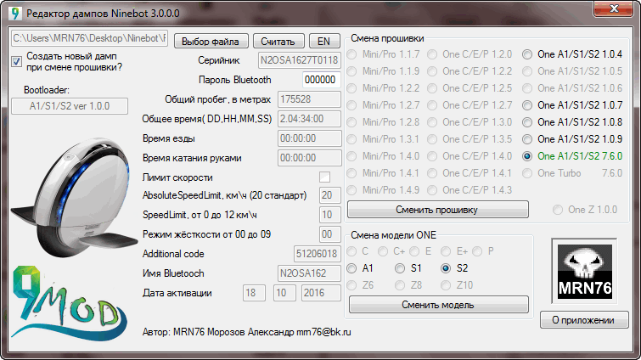Choose firmware One A1/S1/S2 1.0.8

pyautogui.click(x=528, y=122)
